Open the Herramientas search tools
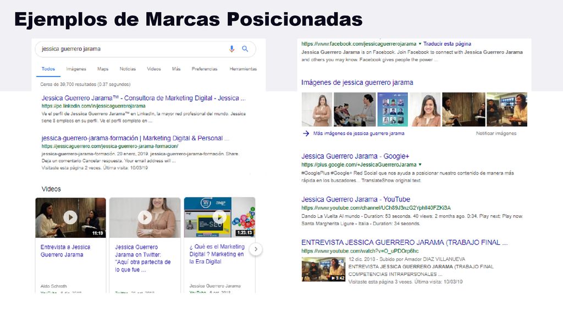The width and height of the screenshot is (563, 317). click(243, 69)
